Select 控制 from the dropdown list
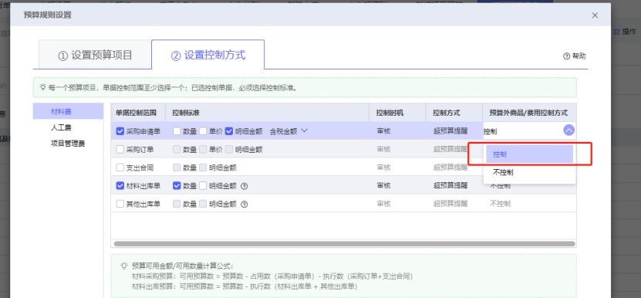This screenshot has height=298, width=641. point(529,154)
